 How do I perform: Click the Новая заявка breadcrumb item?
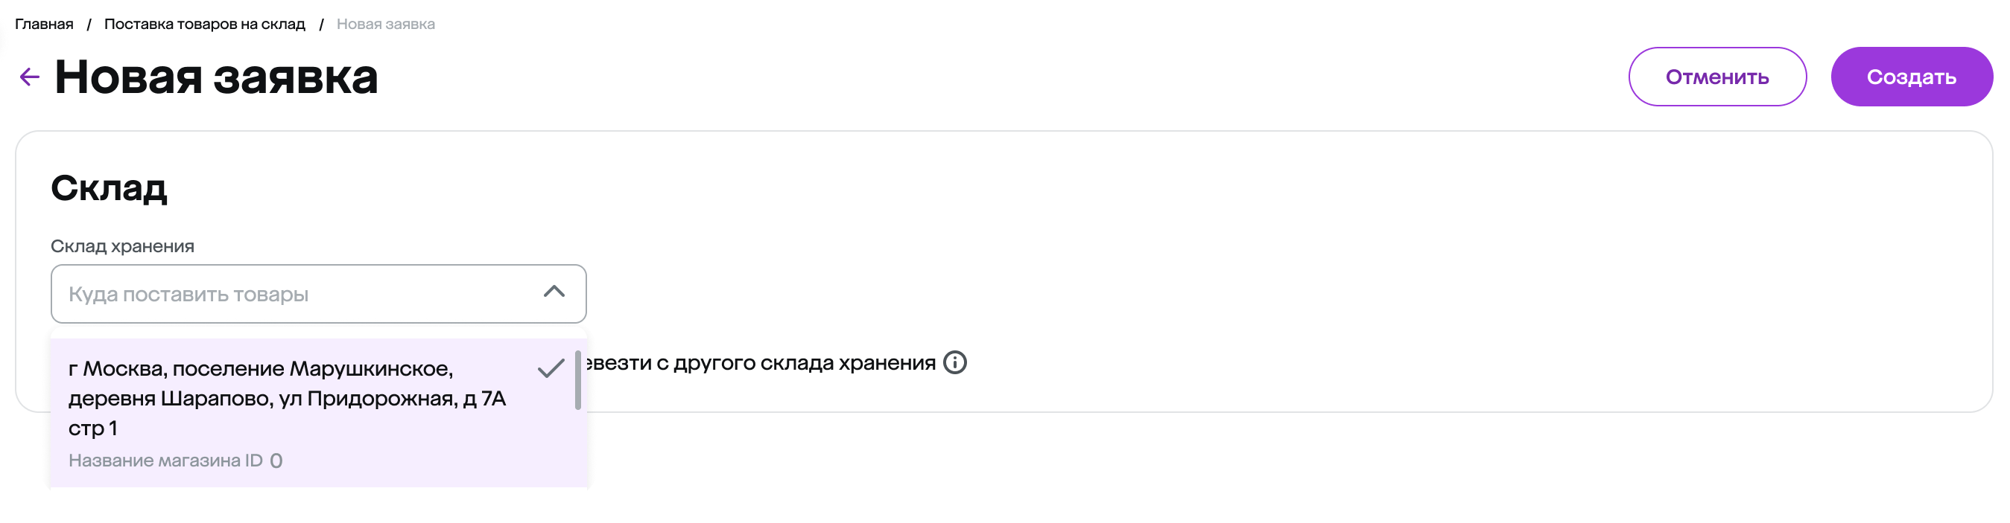pos(385,24)
